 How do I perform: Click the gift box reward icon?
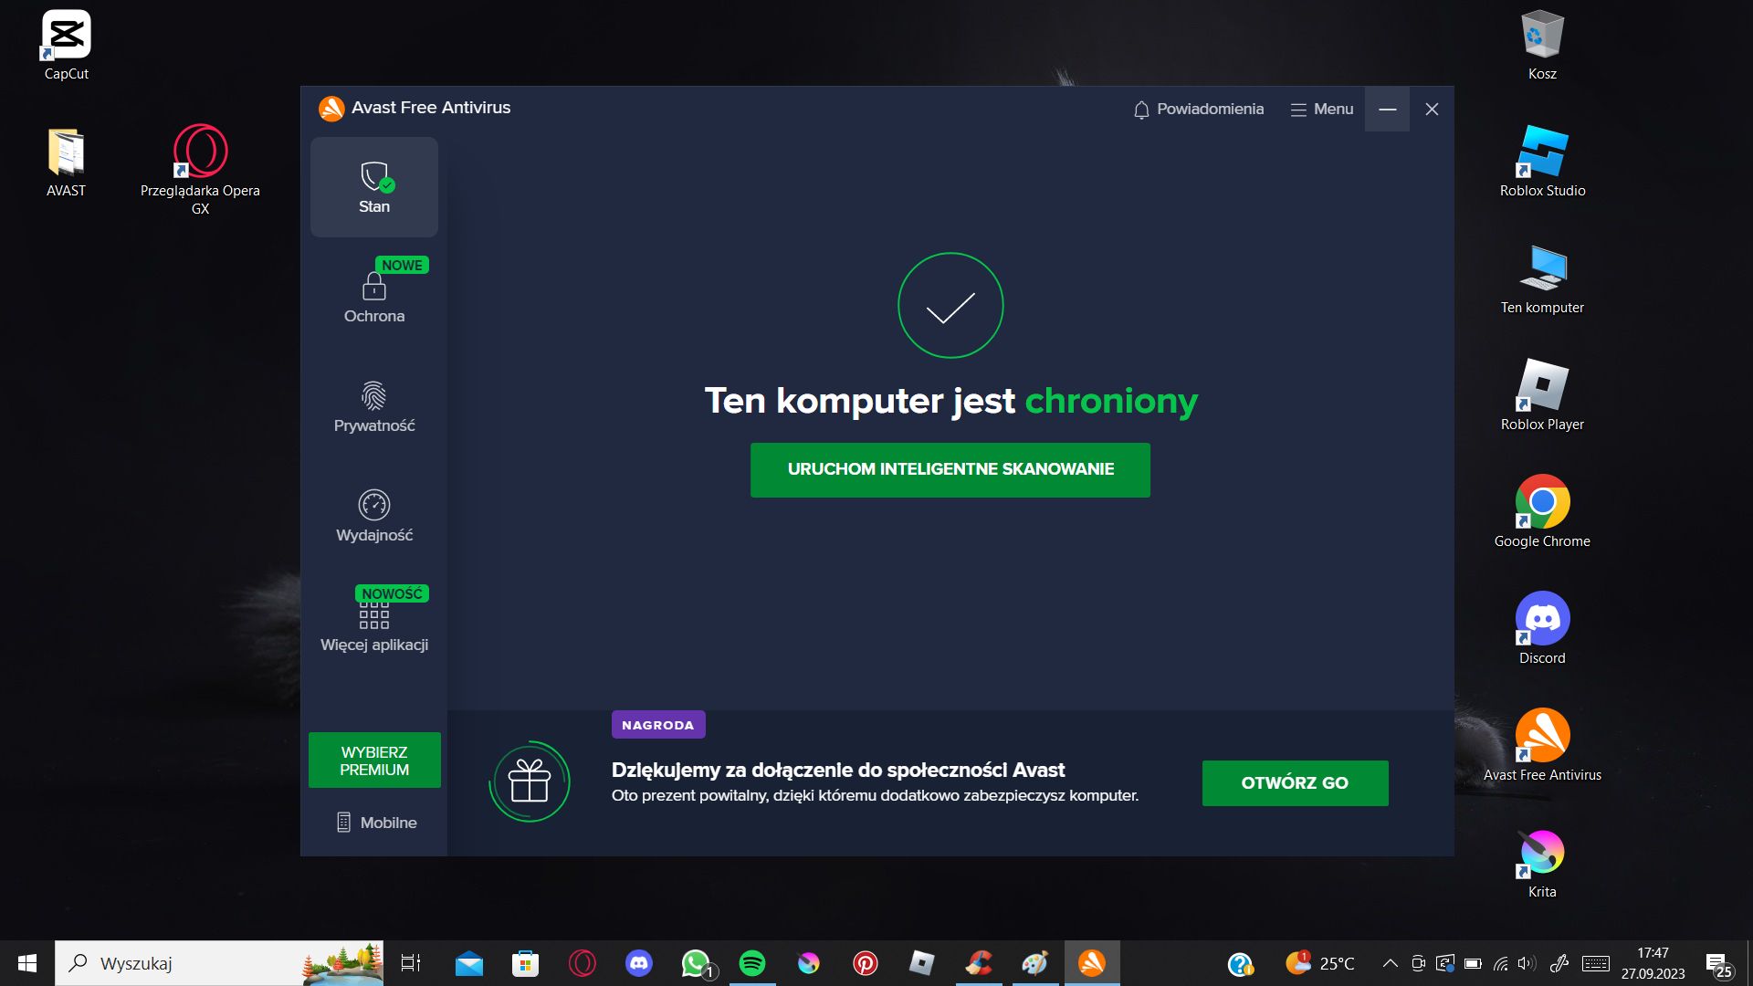point(530,782)
